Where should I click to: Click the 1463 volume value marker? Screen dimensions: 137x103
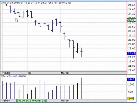[131, 79]
